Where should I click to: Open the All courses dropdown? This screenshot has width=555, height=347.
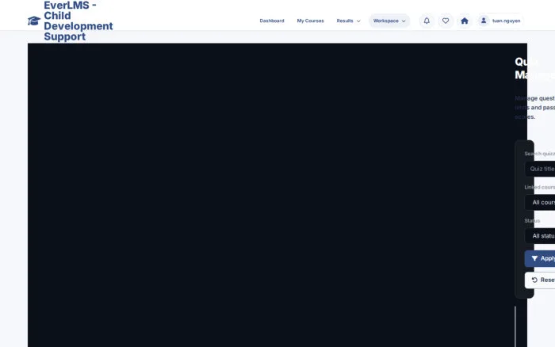coord(540,202)
